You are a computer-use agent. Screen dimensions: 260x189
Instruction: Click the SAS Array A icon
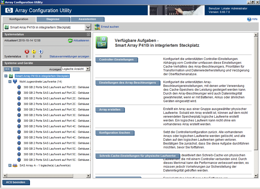point(15,165)
